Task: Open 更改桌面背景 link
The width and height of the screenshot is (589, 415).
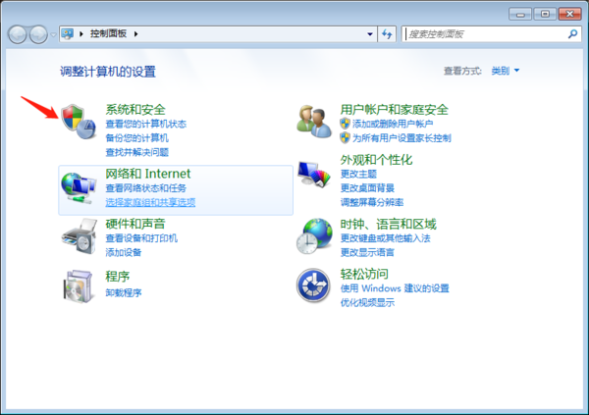Action: click(x=367, y=188)
